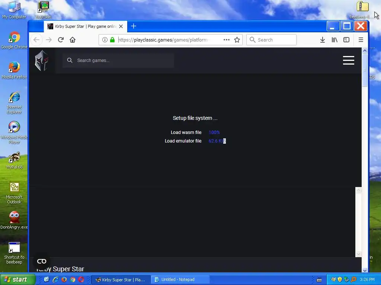Click the on-screen keyboard taskbar icon
Screen dimensions: 381x285
click(319, 280)
